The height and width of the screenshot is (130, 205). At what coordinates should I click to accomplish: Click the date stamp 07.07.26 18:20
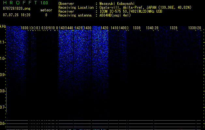coord(17,15)
